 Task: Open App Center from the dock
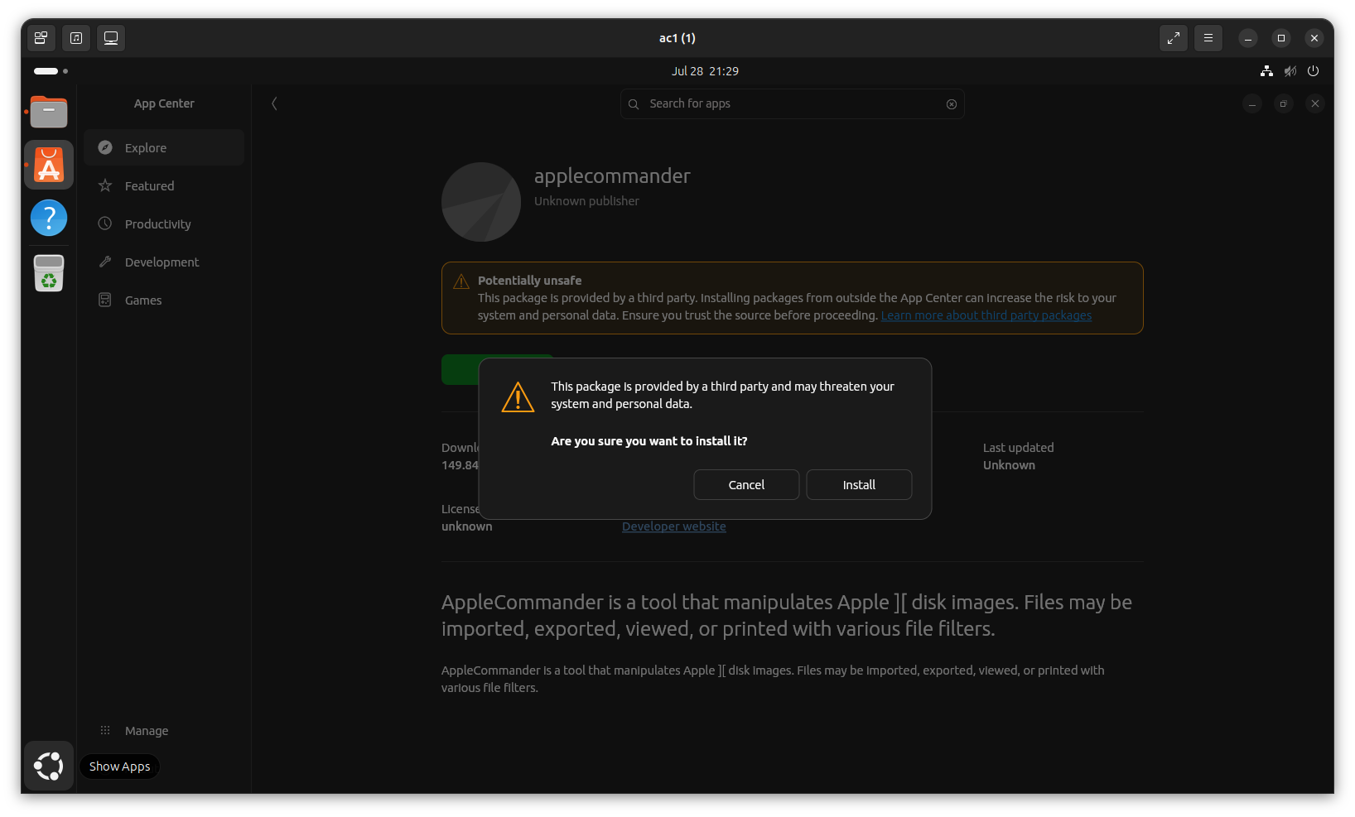(x=49, y=165)
